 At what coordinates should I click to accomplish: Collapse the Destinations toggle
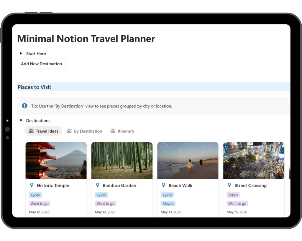(x=21, y=120)
